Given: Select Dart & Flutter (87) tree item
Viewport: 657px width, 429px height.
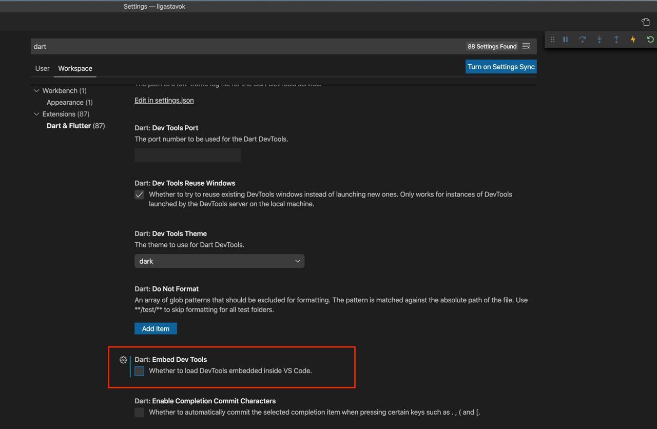Looking at the screenshot, I should click(x=75, y=126).
